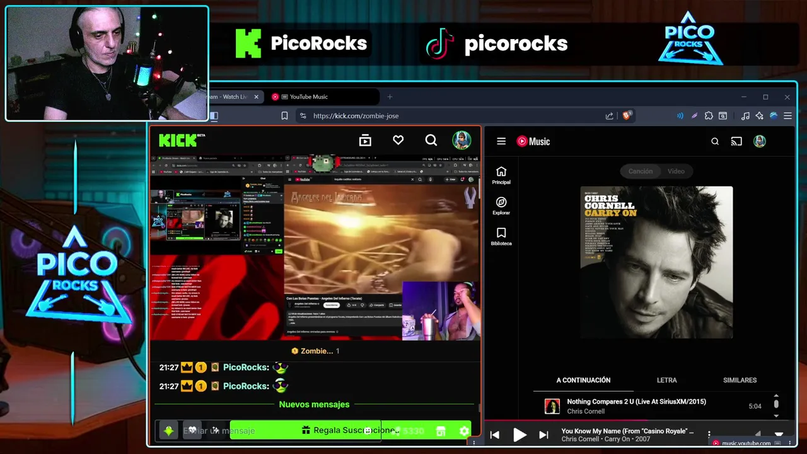Open a new browser tab

(390, 96)
